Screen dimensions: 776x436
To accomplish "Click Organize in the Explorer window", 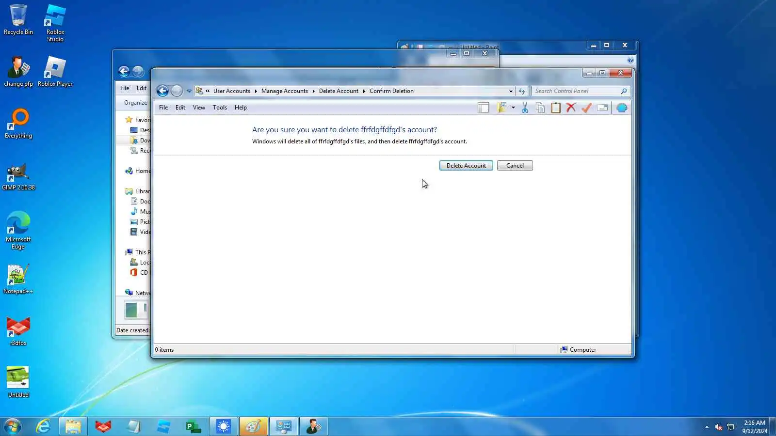I will pyautogui.click(x=135, y=103).
